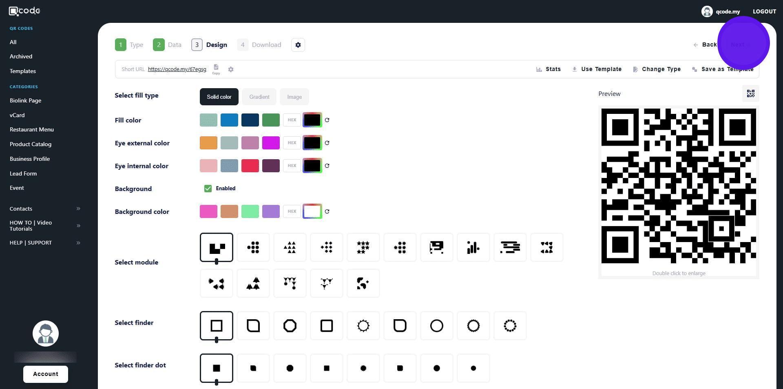Image resolution: width=783 pixels, height=389 pixels.
Task: Pick the vertical bars module pattern
Action: click(x=473, y=247)
